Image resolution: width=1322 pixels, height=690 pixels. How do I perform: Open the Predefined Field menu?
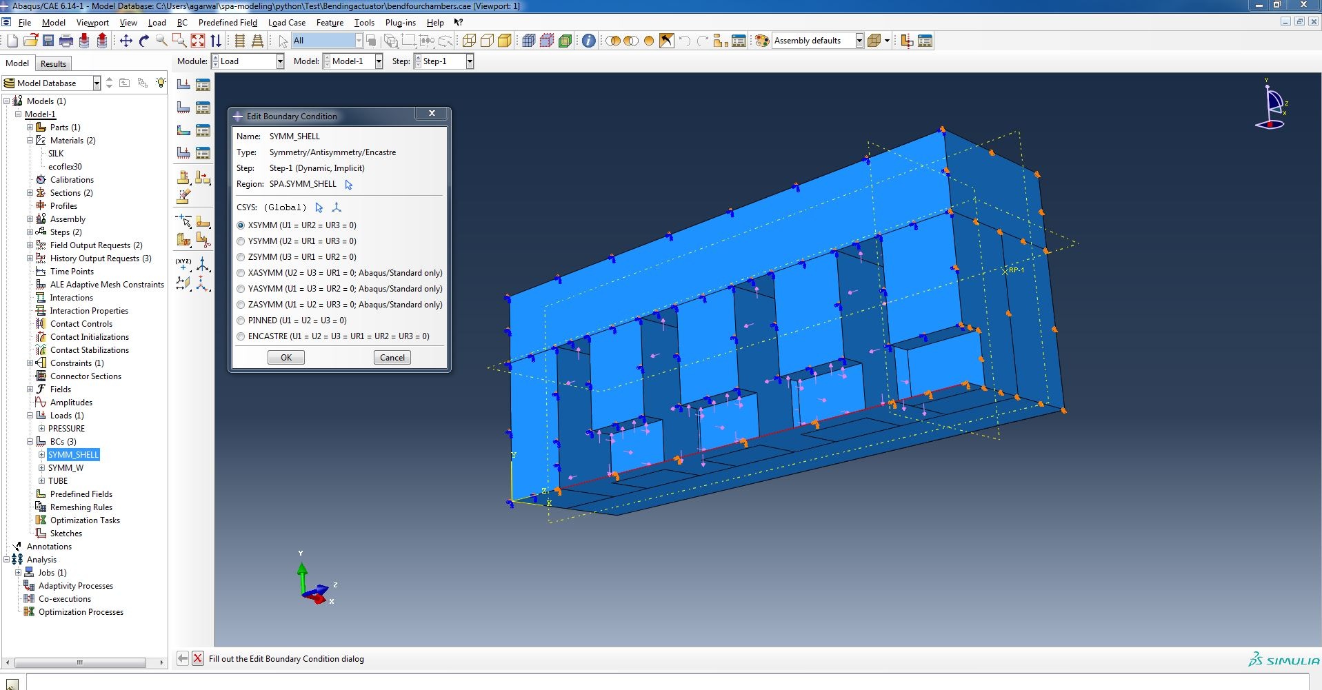(228, 23)
